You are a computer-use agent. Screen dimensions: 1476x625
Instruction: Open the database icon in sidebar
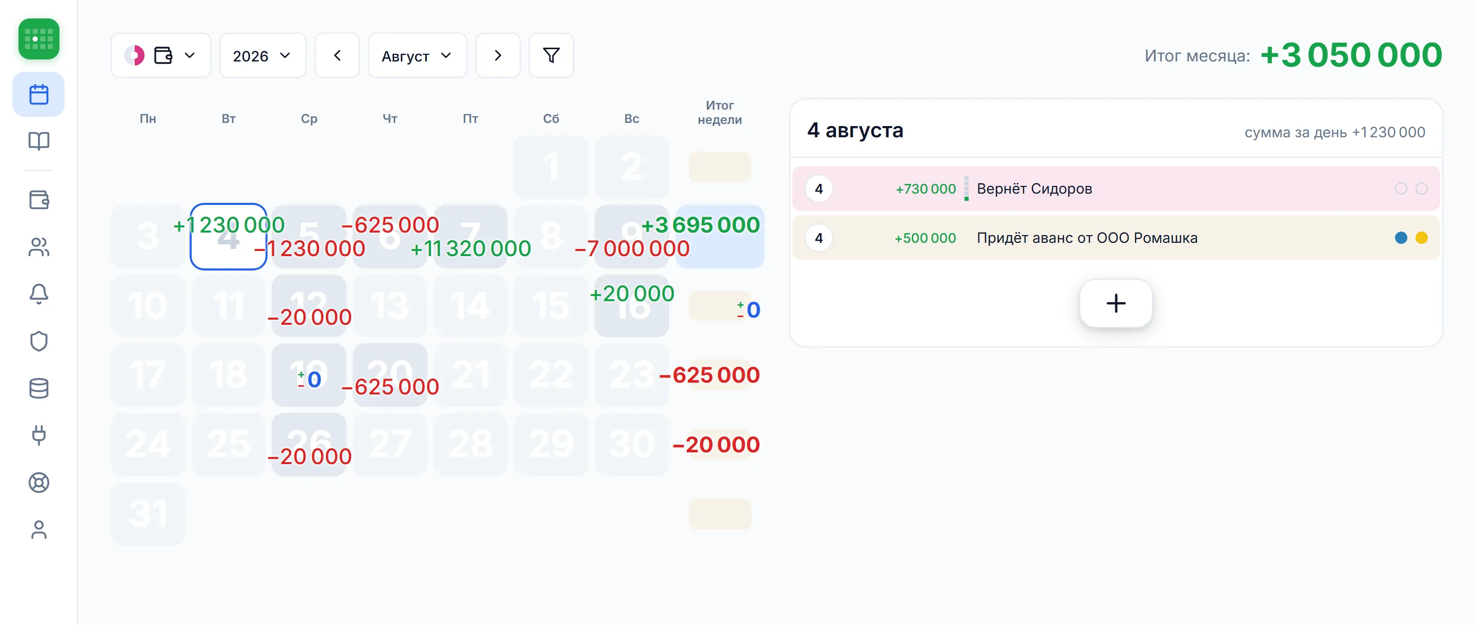click(38, 388)
